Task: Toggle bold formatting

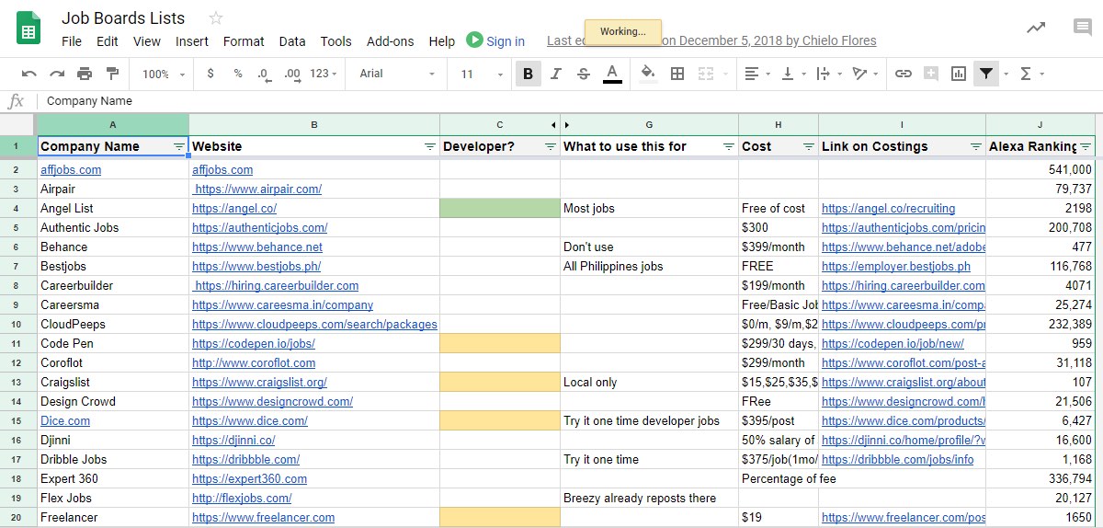Action: [x=529, y=74]
